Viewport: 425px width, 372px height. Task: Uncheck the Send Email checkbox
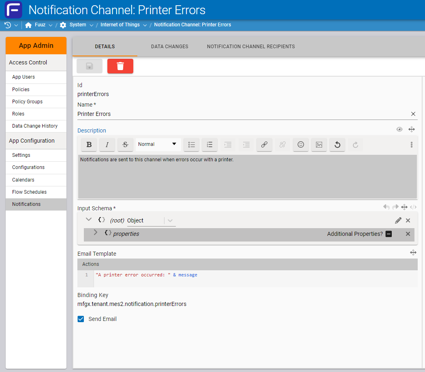[x=81, y=319]
